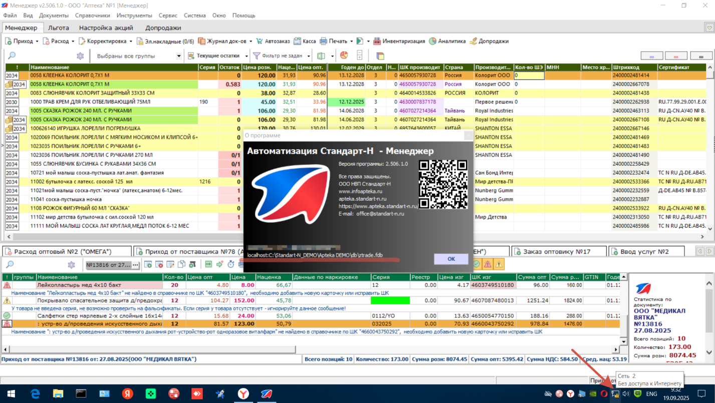Image resolution: width=715 pixels, height=403 pixels.
Task: Open Эл.накладные (0/6)
Action: 165,41
